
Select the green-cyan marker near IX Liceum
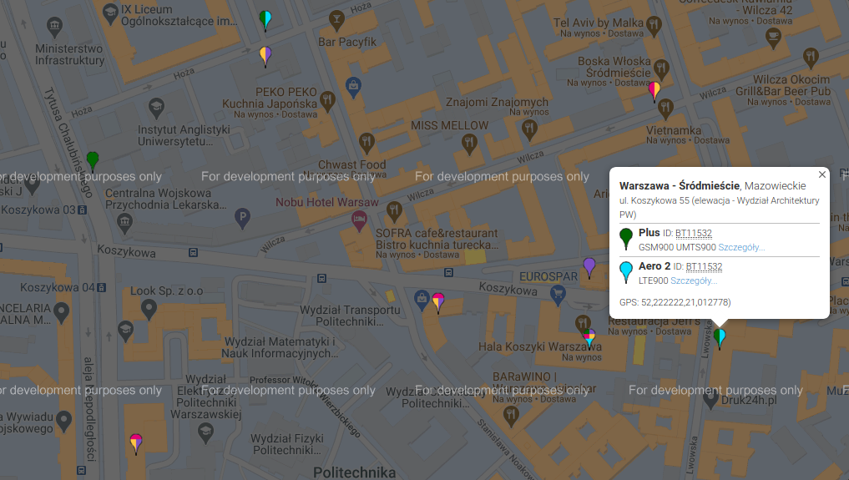[265, 21]
